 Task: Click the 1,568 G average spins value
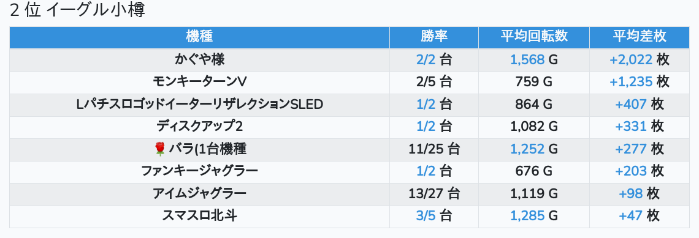[534, 59]
